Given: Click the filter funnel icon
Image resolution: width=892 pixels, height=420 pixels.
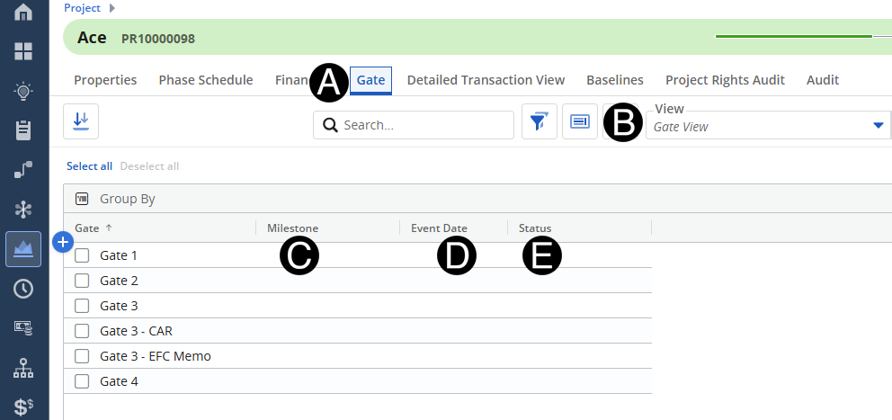Looking at the screenshot, I should pyautogui.click(x=540, y=121).
